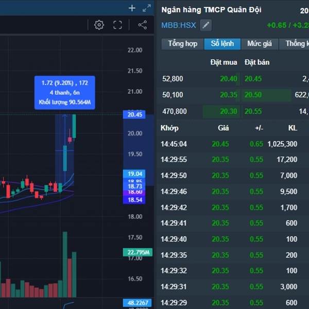Expand chart panel with diagonal arrows icon
The image size is (309, 309).
(147, 8)
